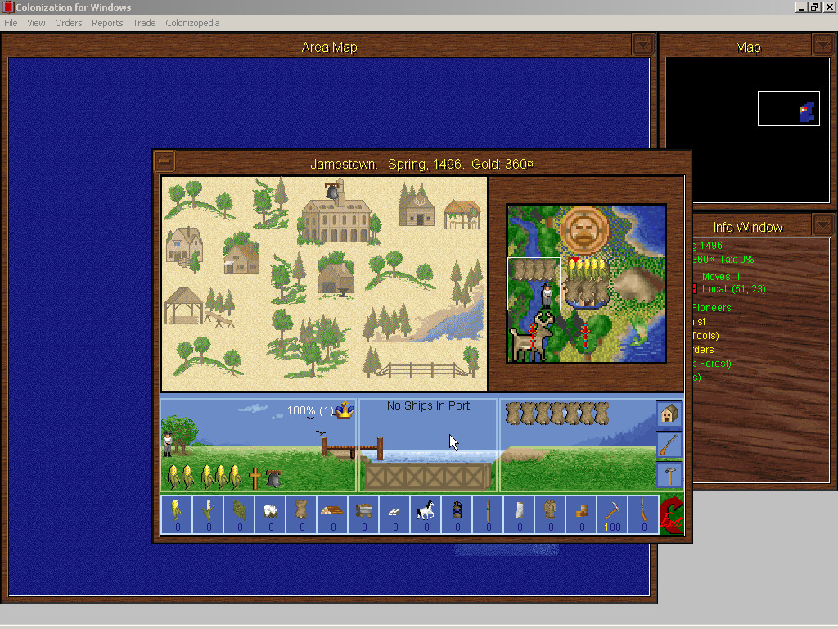Open the Colonizopedia menu

[x=192, y=23]
